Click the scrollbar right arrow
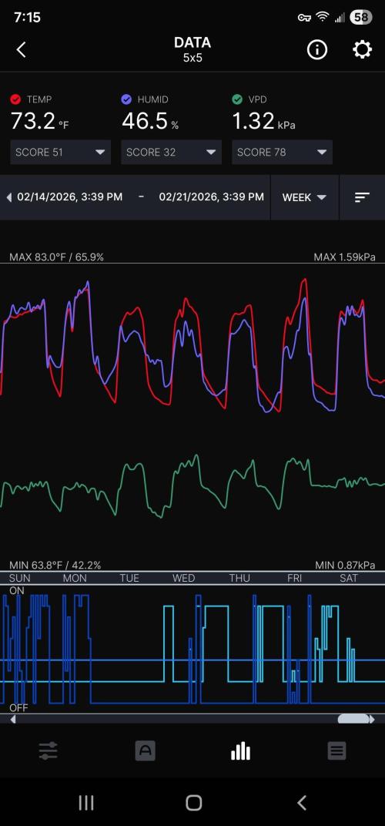The height and width of the screenshot is (826, 385). (373, 719)
